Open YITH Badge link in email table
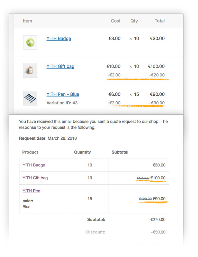198x257 pixels. pyautogui.click(x=34, y=165)
